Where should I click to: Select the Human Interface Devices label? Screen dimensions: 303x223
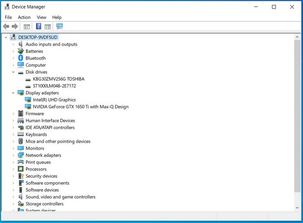[x=50, y=120]
